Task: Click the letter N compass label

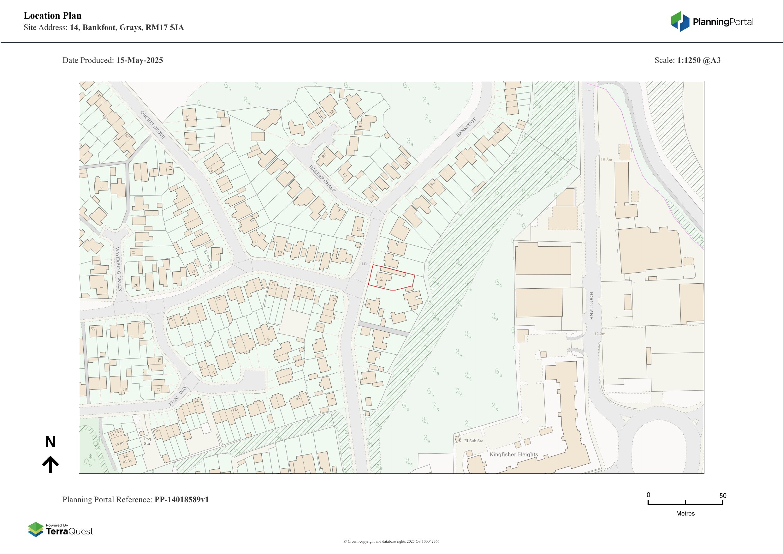Action: point(50,442)
